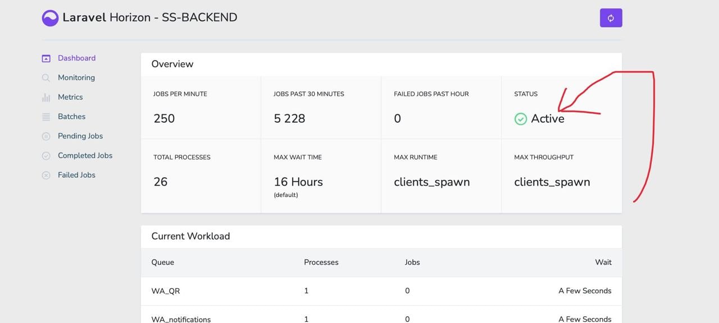Click the (default) label under 16 Hours
Screen dimensions: 719x323
pyautogui.click(x=286, y=195)
